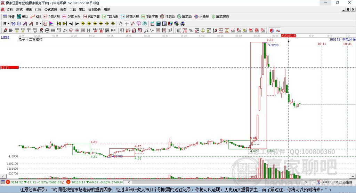The height and width of the screenshot is (193, 356).
Task: Open the 9P四方形 tool
Action: click(x=72, y=17)
